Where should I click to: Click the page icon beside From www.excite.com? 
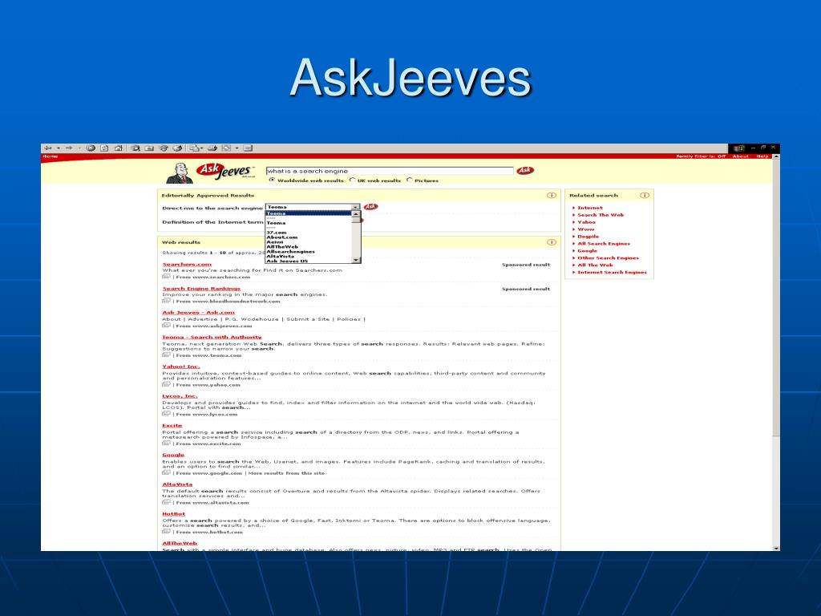click(166, 443)
